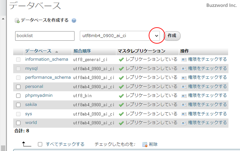This screenshot has height=151, width=240.
Task: Open the mysql database link
Action: click(x=31, y=69)
